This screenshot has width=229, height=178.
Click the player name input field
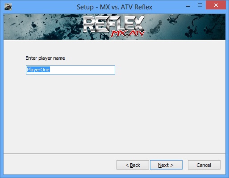pos(71,70)
